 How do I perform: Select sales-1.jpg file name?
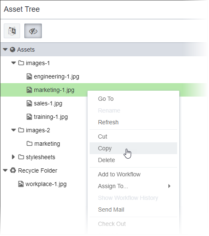point(48,104)
